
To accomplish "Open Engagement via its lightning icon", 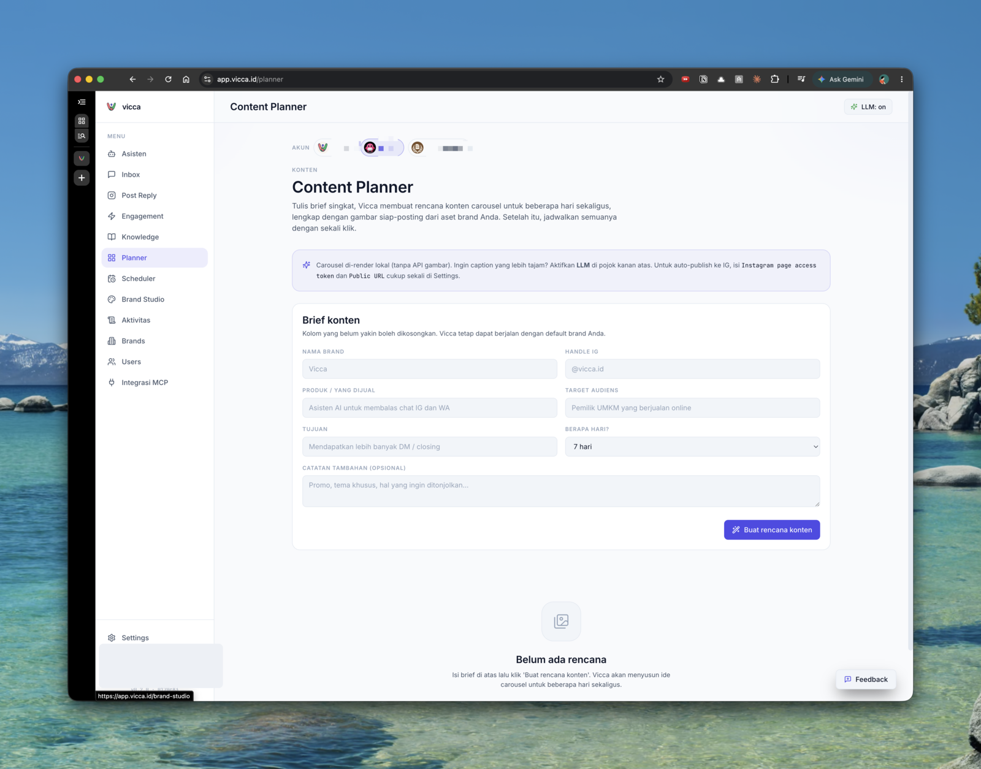I will [x=112, y=216].
